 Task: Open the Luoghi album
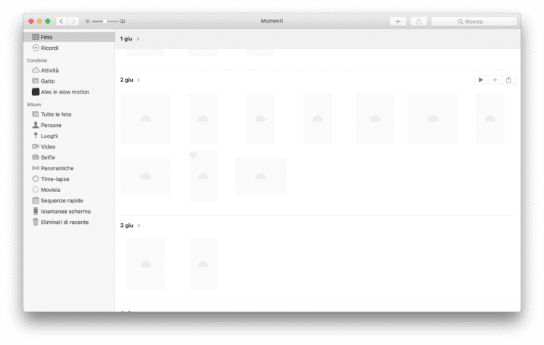(x=49, y=136)
